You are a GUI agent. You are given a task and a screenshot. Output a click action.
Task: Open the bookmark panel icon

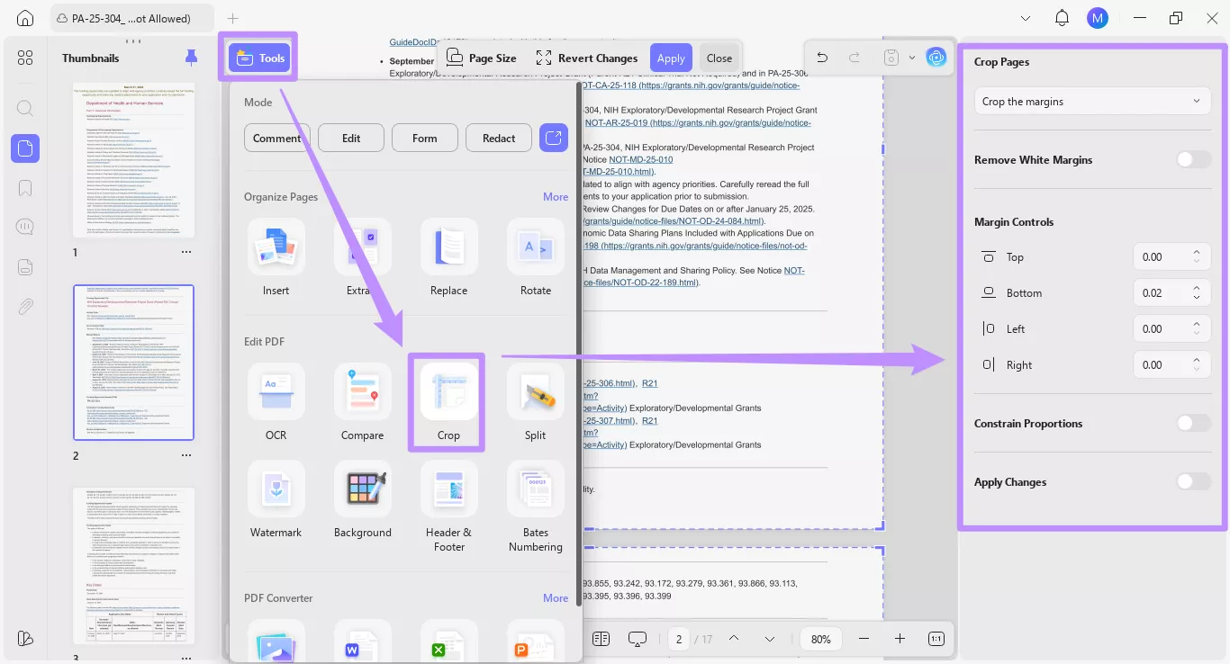(x=25, y=187)
